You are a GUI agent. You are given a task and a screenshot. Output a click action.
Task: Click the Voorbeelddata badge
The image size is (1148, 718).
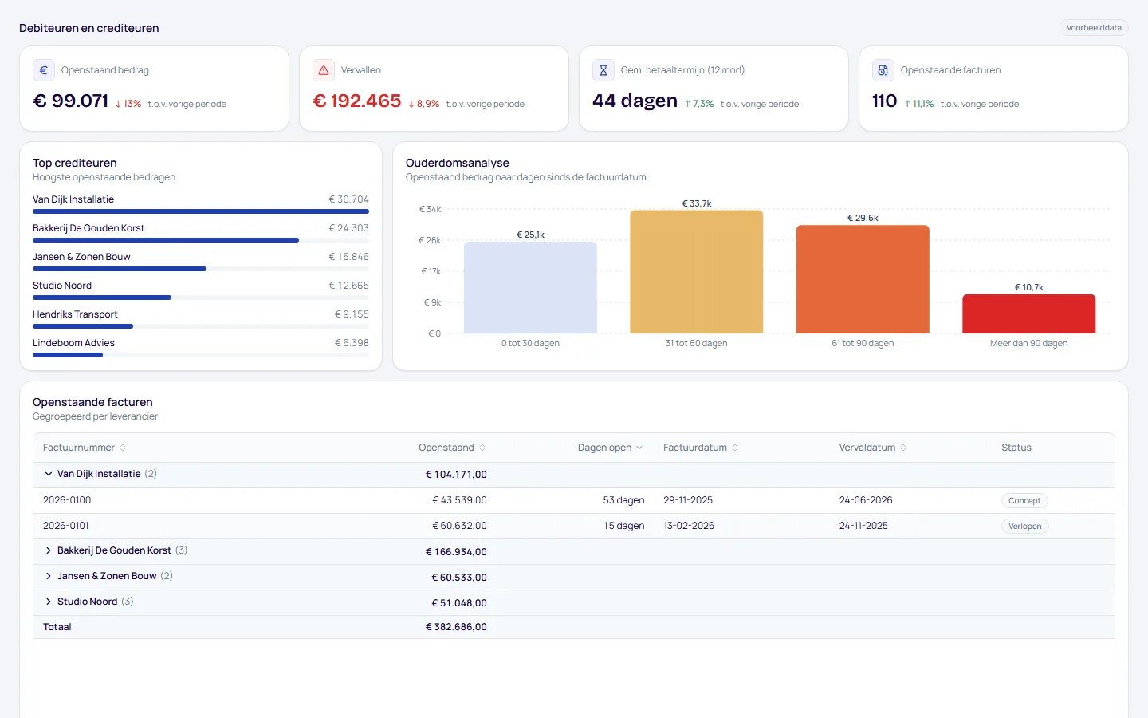(x=1094, y=28)
